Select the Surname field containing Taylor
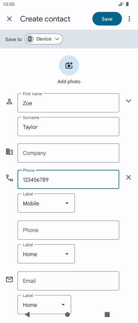The height and width of the screenshot is (323, 138). click(x=68, y=127)
